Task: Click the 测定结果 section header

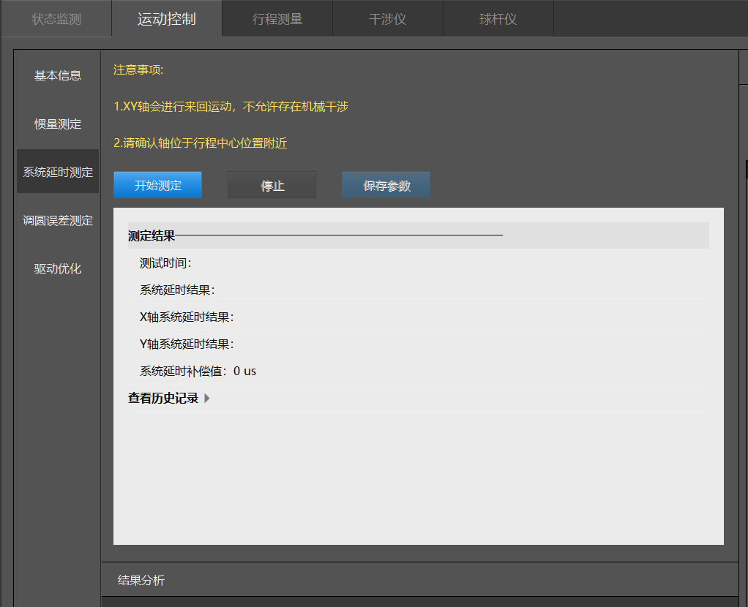Action: 419,235
